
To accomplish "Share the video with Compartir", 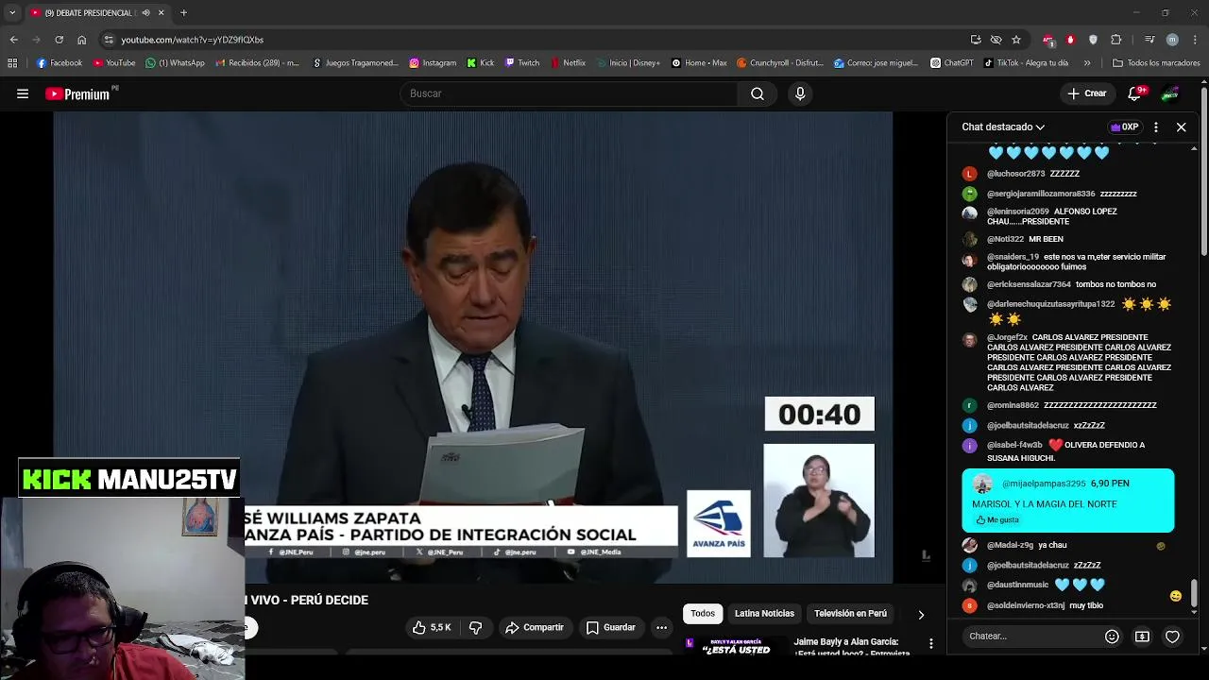I will 535,627.
